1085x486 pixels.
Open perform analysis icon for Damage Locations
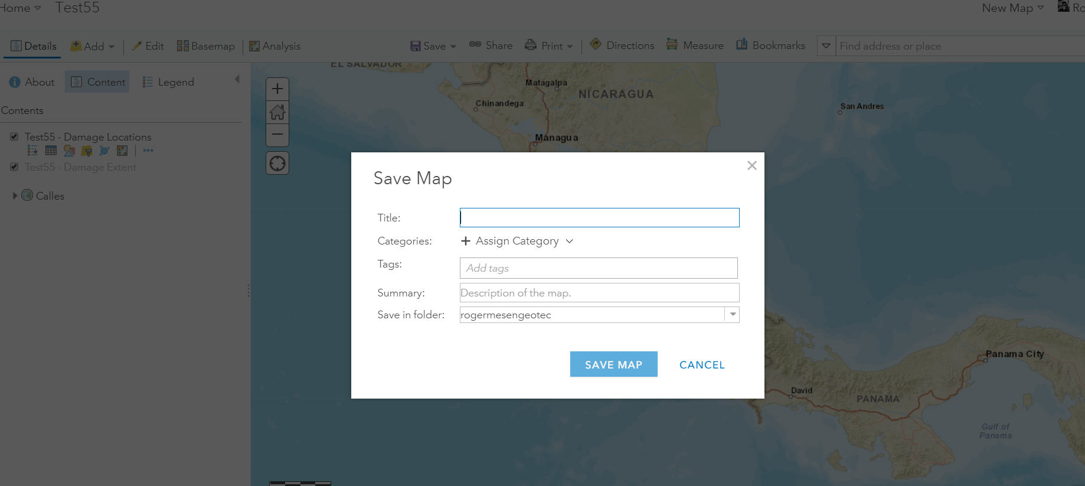point(122,151)
